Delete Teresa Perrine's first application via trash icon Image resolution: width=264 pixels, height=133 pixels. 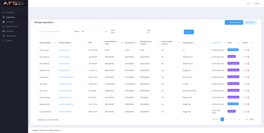[248, 57]
